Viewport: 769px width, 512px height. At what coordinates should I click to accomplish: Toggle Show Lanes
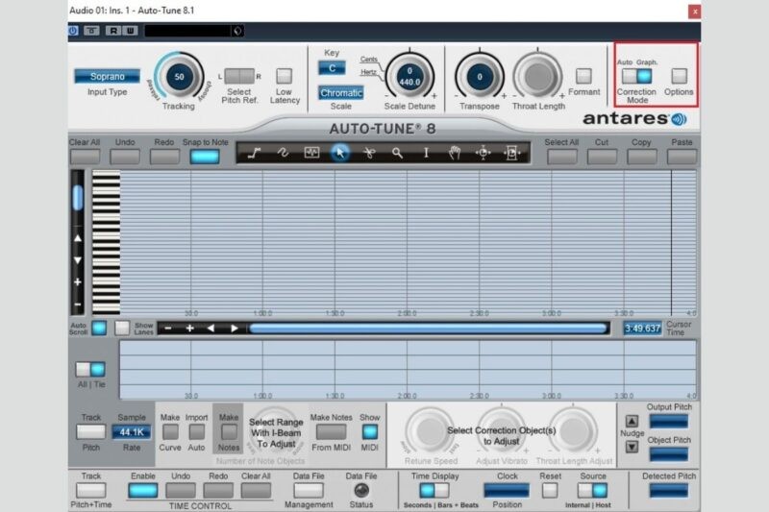(122, 329)
